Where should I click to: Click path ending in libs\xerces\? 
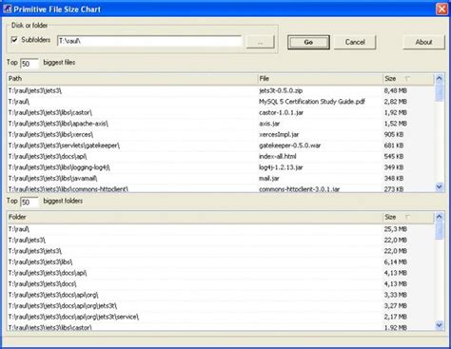point(50,135)
